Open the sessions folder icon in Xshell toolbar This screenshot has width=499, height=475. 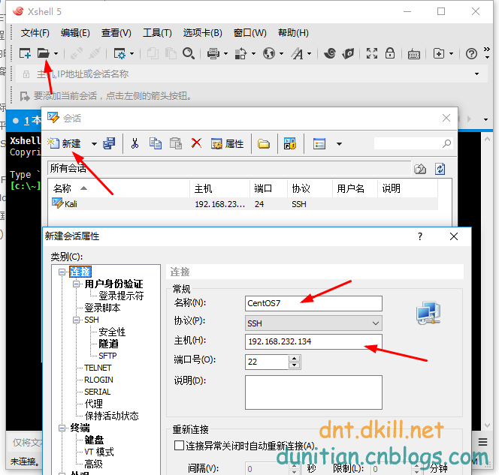[44, 53]
